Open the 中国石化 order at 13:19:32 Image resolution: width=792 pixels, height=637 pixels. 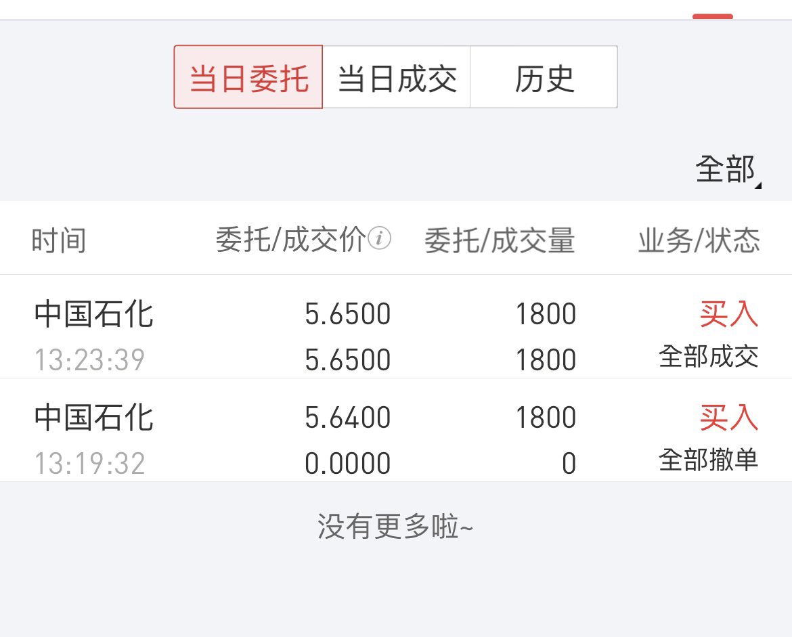tap(396, 431)
